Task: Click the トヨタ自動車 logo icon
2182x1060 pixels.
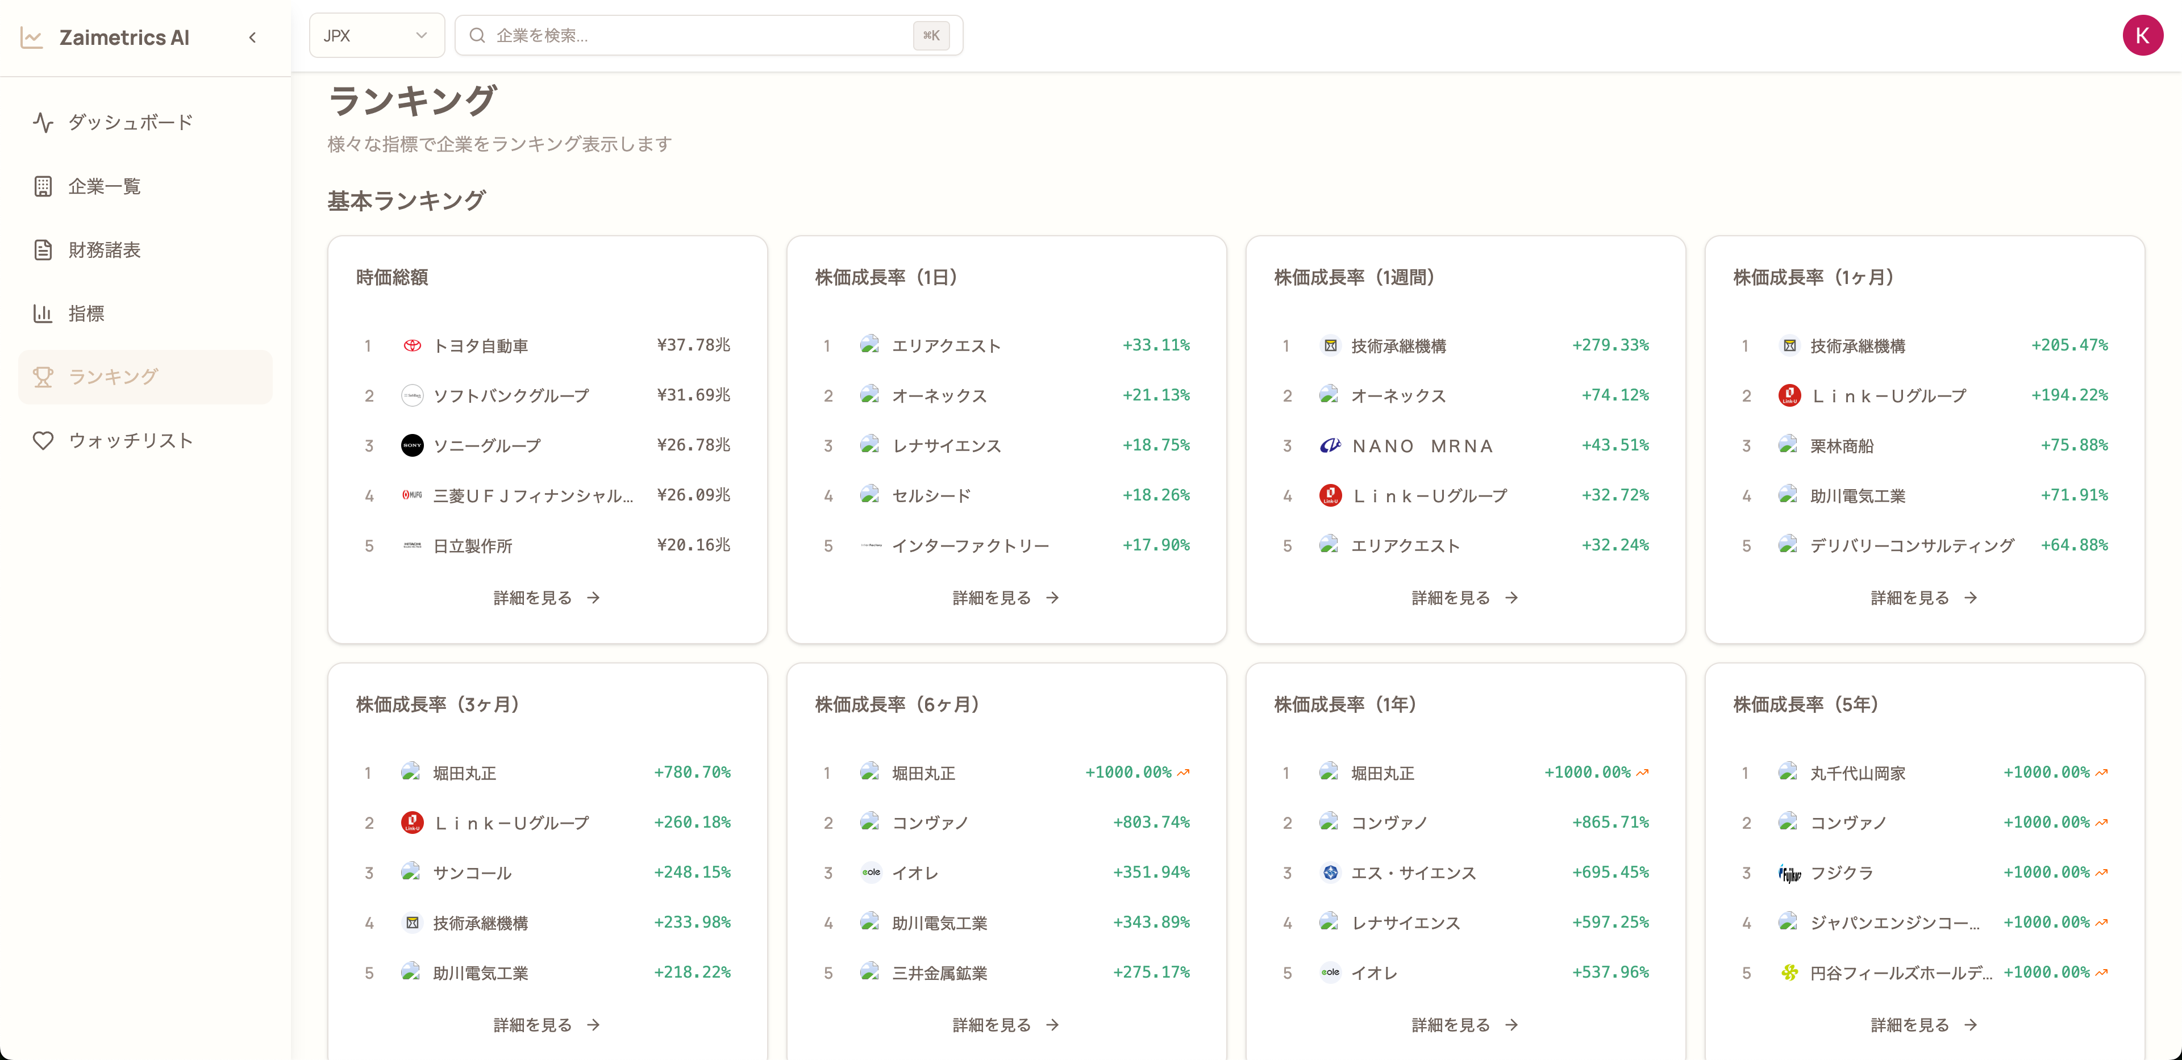Action: click(x=411, y=345)
